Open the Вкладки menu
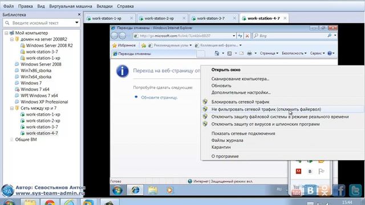Image resolution: width=365 pixels, height=205 pixels. click(104, 6)
